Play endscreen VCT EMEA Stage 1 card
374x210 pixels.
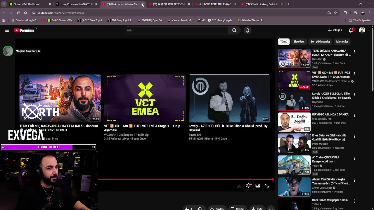145,98
